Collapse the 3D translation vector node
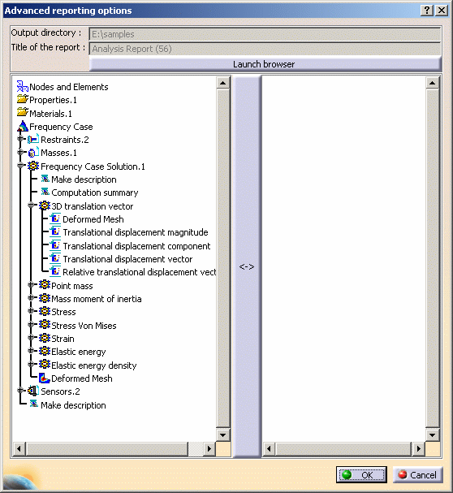The height and width of the screenshot is (493, 453). (x=31, y=205)
